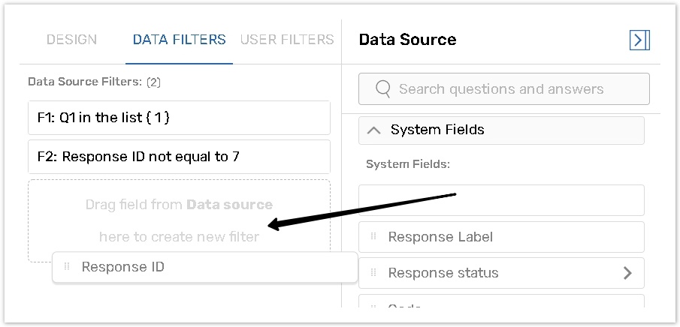The height and width of the screenshot is (327, 680).
Task: Click the System Fields section header text
Action: (x=437, y=130)
